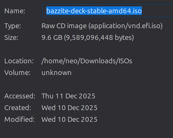Click the Created date Wed 10 Dec 2025
The height and width of the screenshot is (138, 173).
(69, 108)
